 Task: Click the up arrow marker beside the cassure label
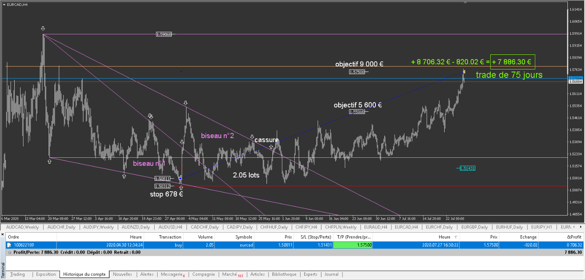pos(271,147)
